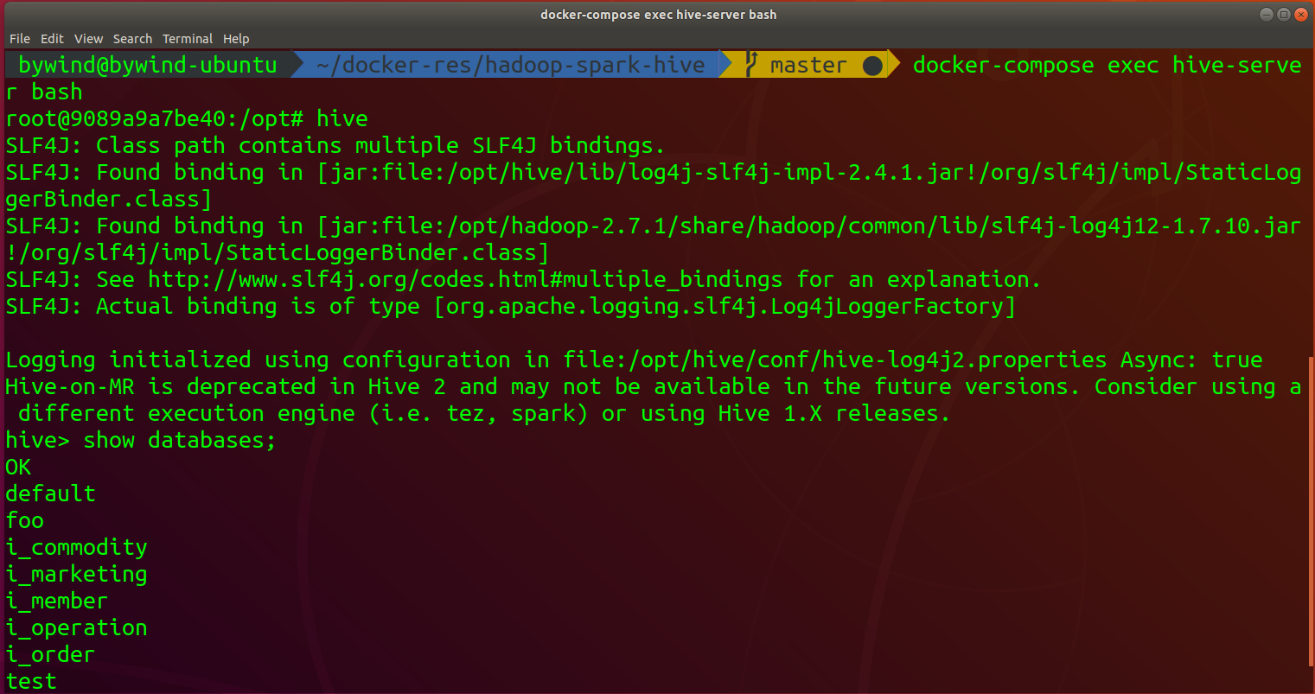Click the 'root@9089a9a7be40:/opt#' prompt
Screen dimensions: 1315x694
coord(154,118)
